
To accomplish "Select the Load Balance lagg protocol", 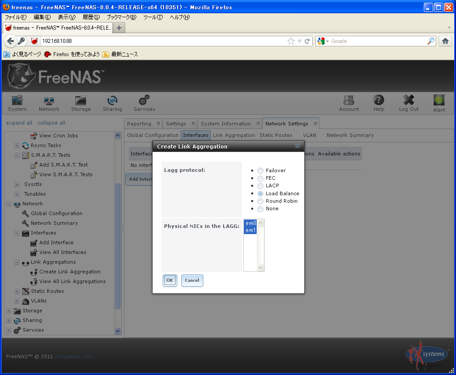I will (260, 193).
